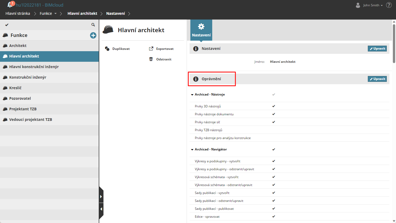Click the Odstranit text link
Screen dimensions: 396x223
pos(164,59)
